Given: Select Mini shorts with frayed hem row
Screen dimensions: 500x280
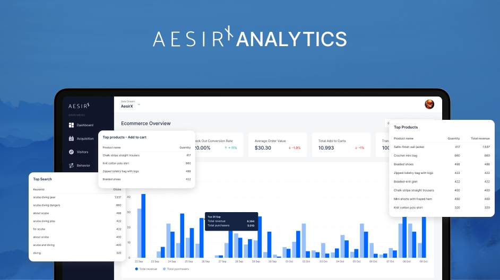Looking at the screenshot, I should (442, 199).
